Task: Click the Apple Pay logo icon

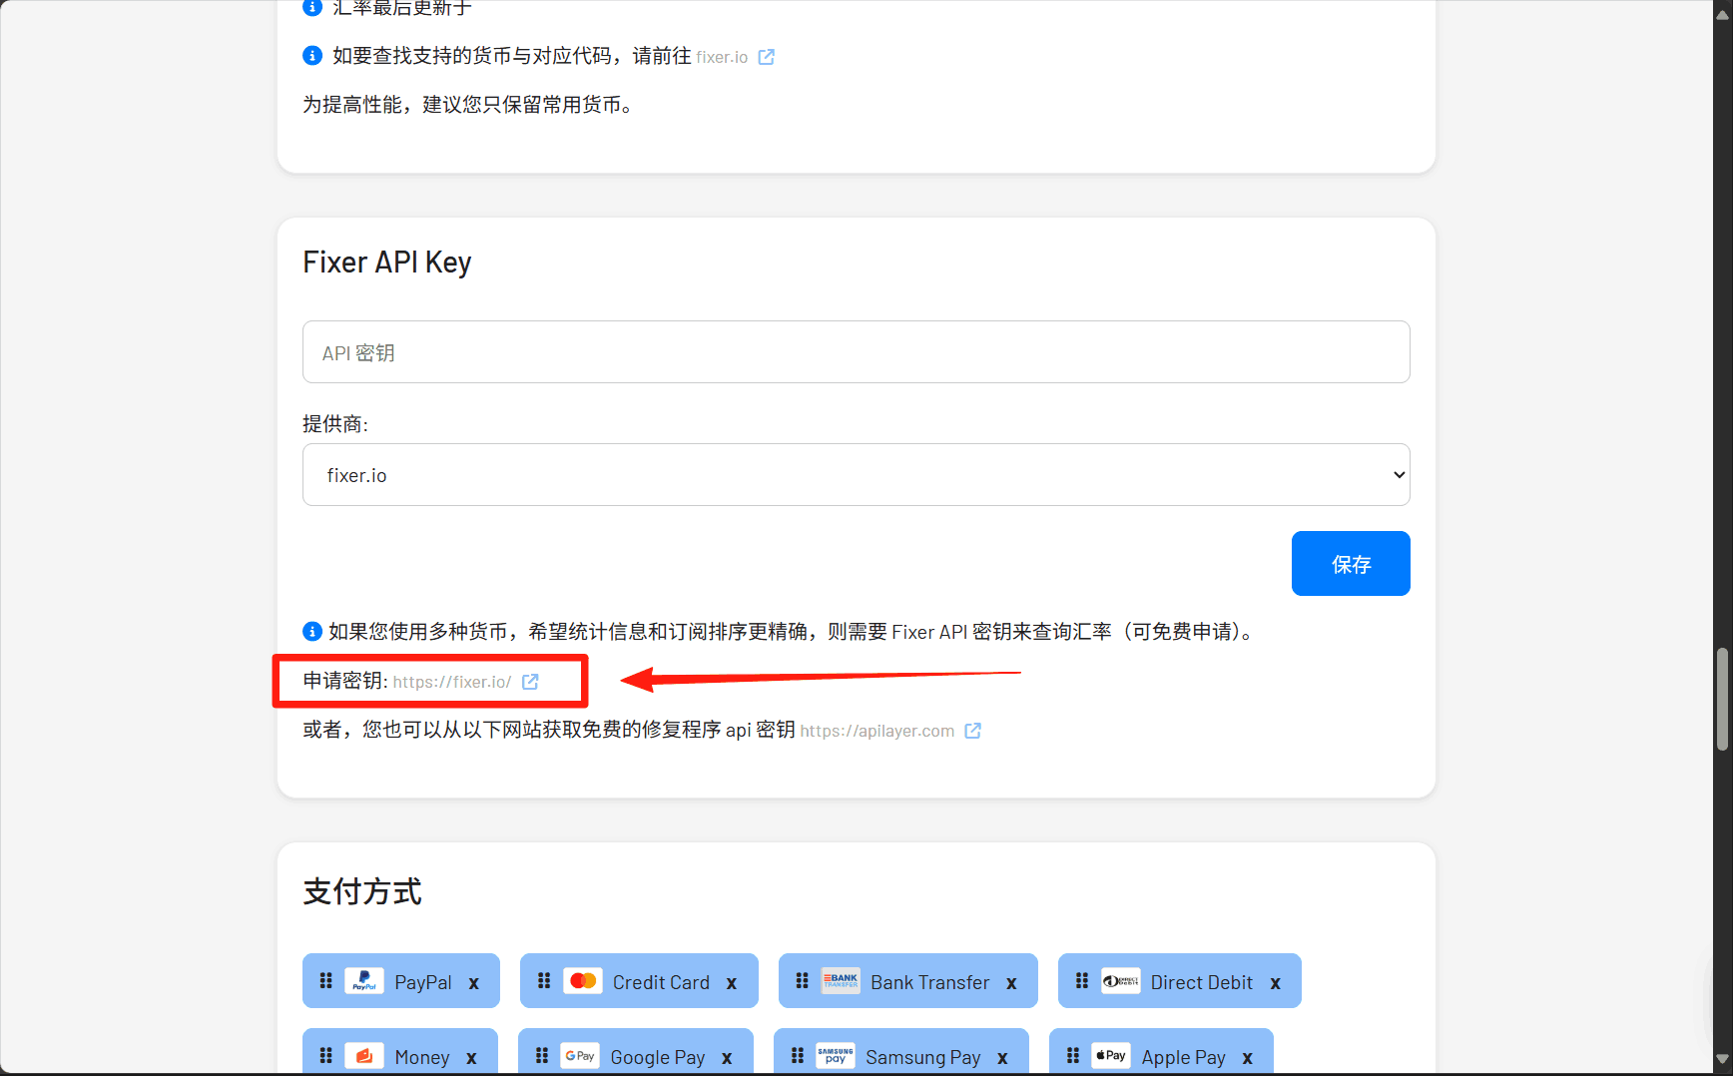Action: point(1110,1056)
